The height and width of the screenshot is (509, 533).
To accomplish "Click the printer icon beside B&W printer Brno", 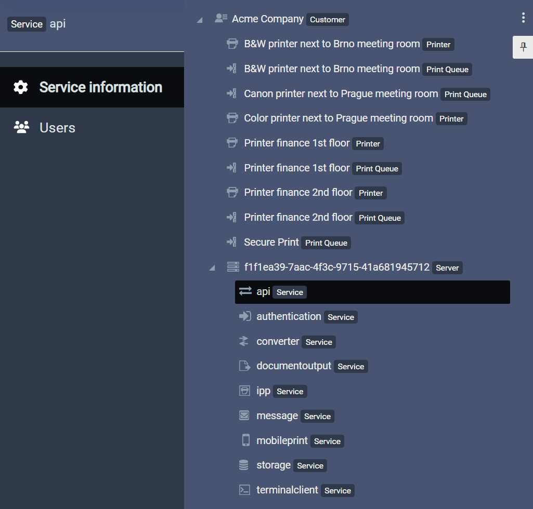I will (x=232, y=44).
